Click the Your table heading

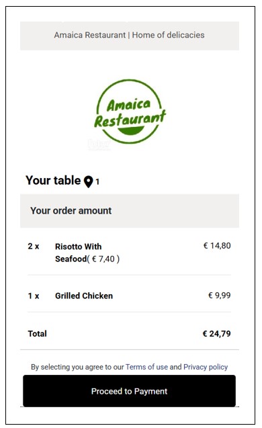point(53,181)
